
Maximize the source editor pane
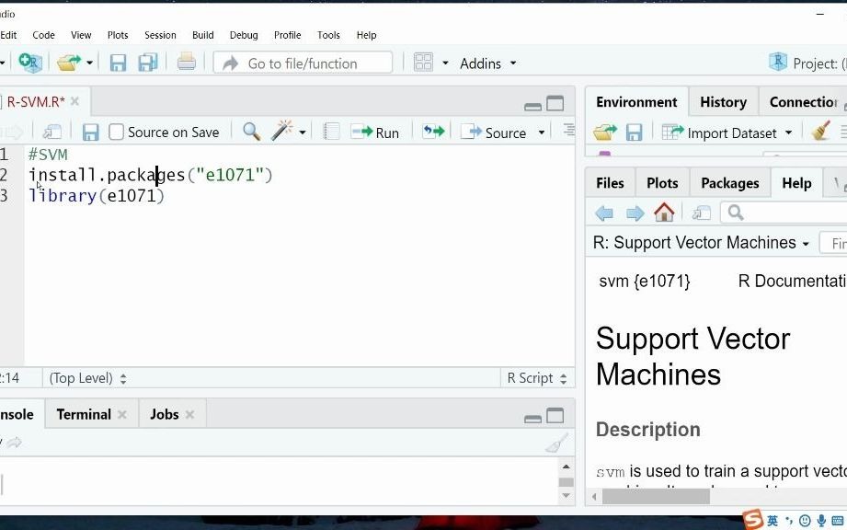pyautogui.click(x=555, y=104)
